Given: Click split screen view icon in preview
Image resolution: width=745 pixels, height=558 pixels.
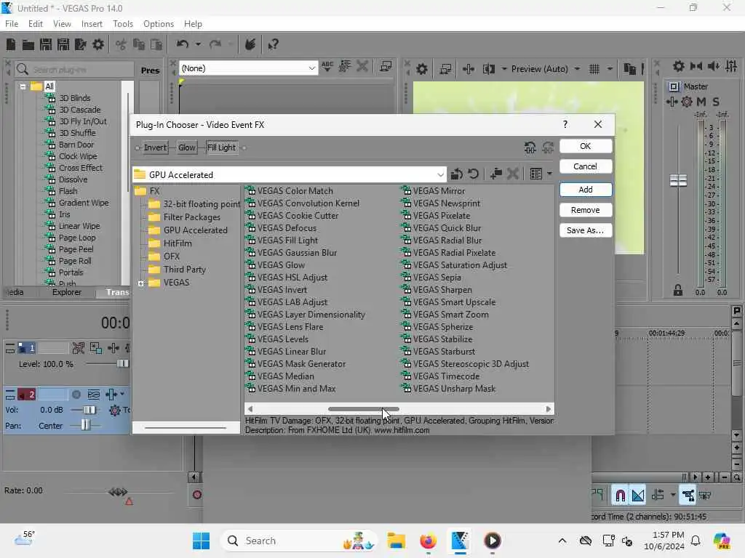Looking at the screenshot, I should 489,69.
